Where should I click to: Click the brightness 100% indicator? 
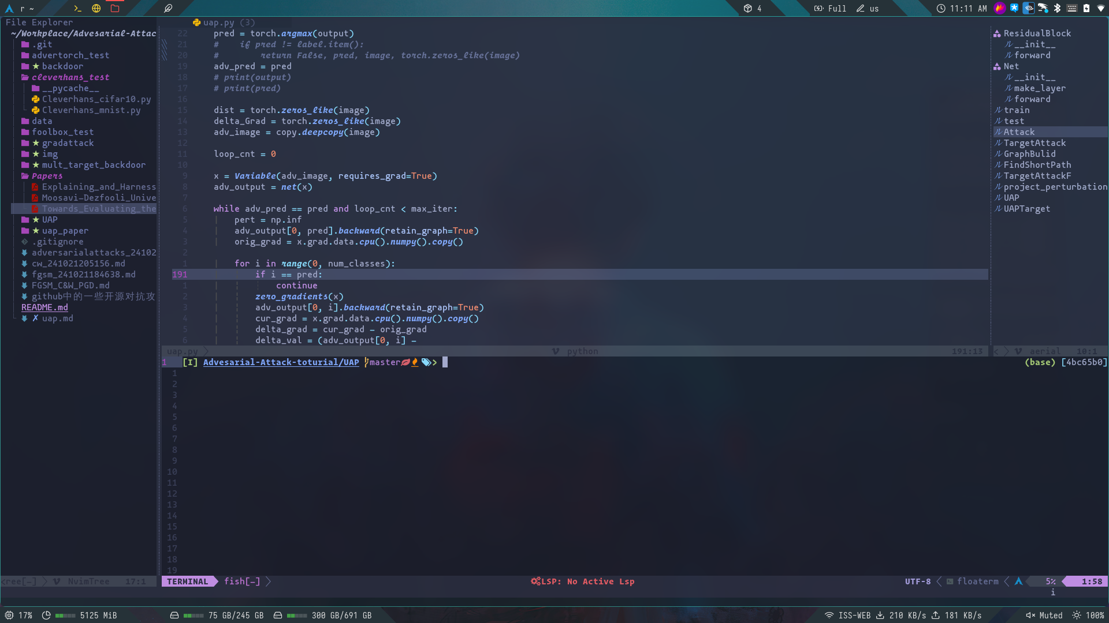(x=1088, y=616)
